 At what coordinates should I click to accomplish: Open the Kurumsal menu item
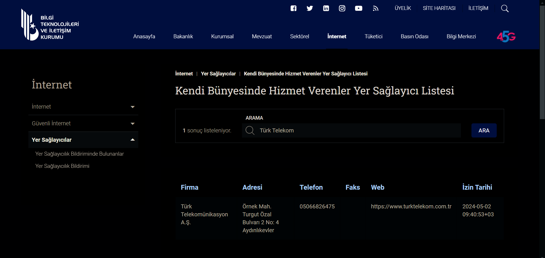click(222, 36)
